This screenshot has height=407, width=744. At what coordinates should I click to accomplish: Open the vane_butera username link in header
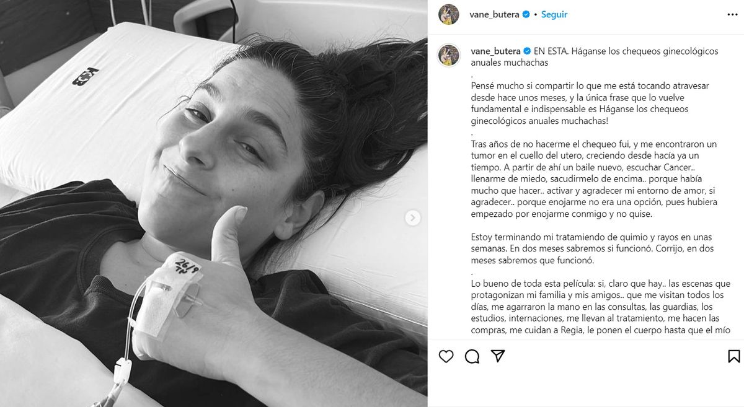pyautogui.click(x=495, y=14)
